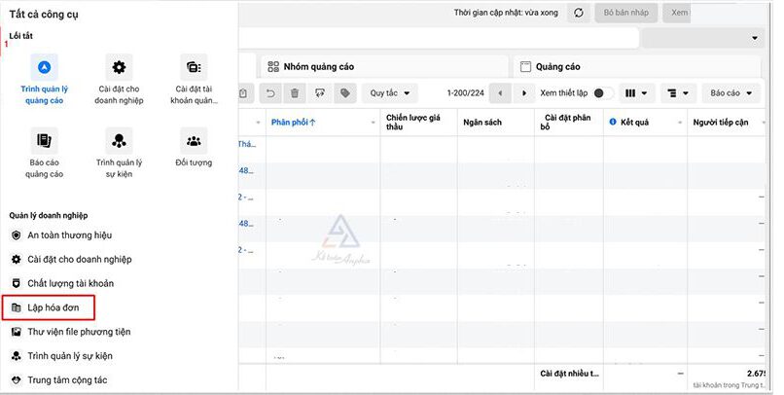This screenshot has width=784, height=395.
Task: Expand the Báo cáo dropdown
Action: click(731, 93)
